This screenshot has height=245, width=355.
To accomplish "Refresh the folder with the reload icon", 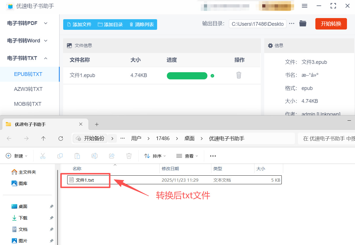I will (61, 138).
